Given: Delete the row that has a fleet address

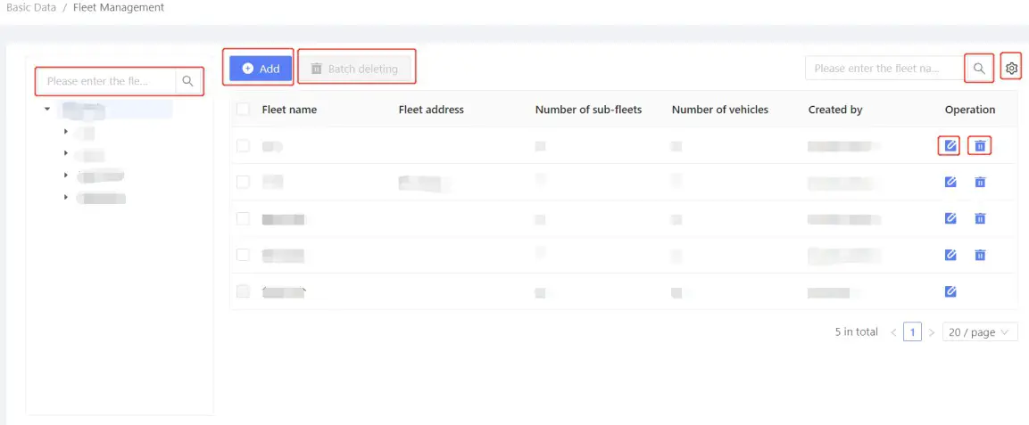Looking at the screenshot, I should click(980, 182).
